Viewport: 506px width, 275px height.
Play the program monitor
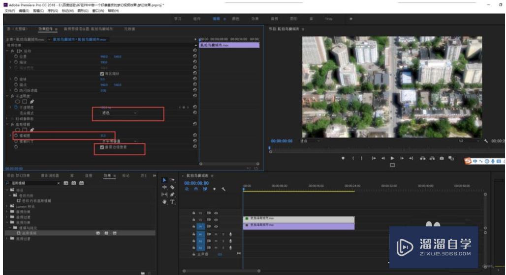click(392, 158)
